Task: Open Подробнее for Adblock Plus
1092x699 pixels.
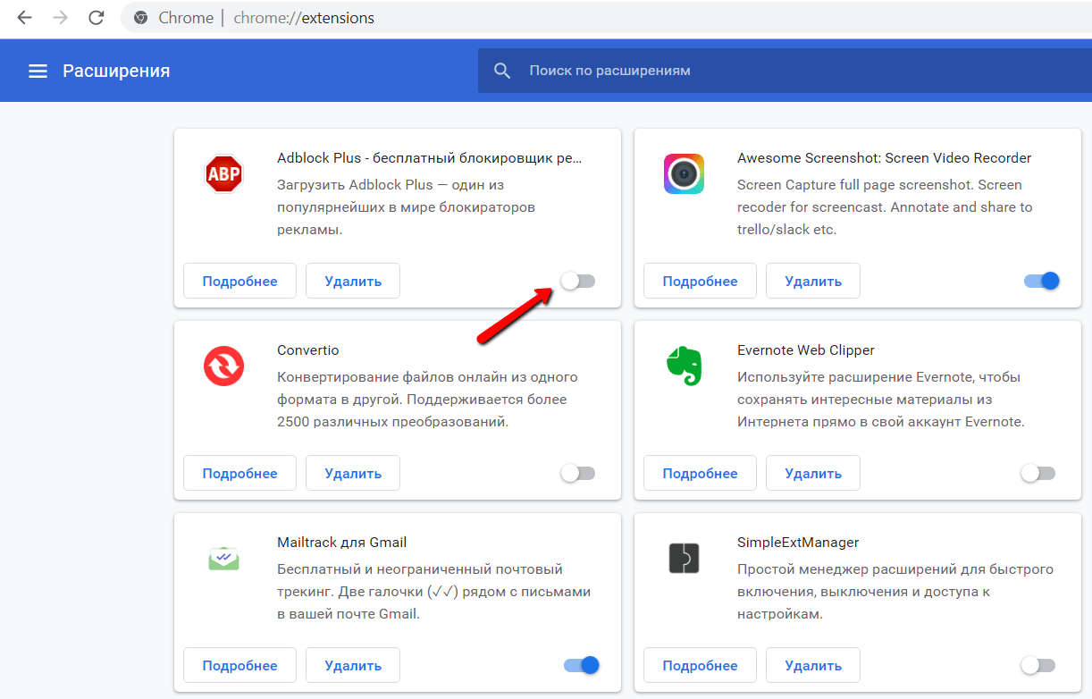Action: point(239,281)
